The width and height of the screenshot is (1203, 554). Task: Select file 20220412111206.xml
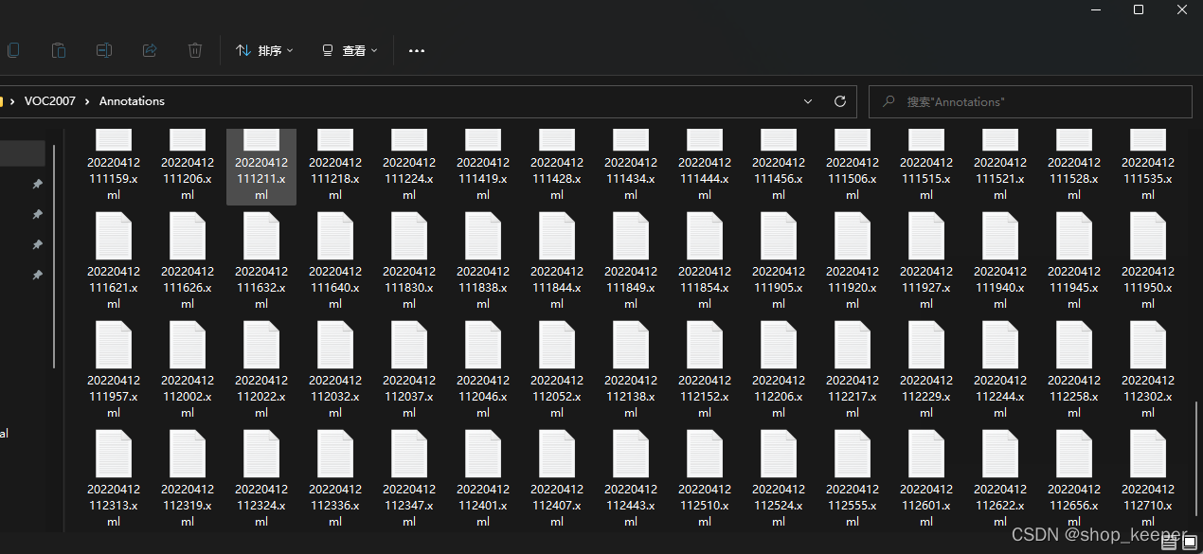coord(188,167)
